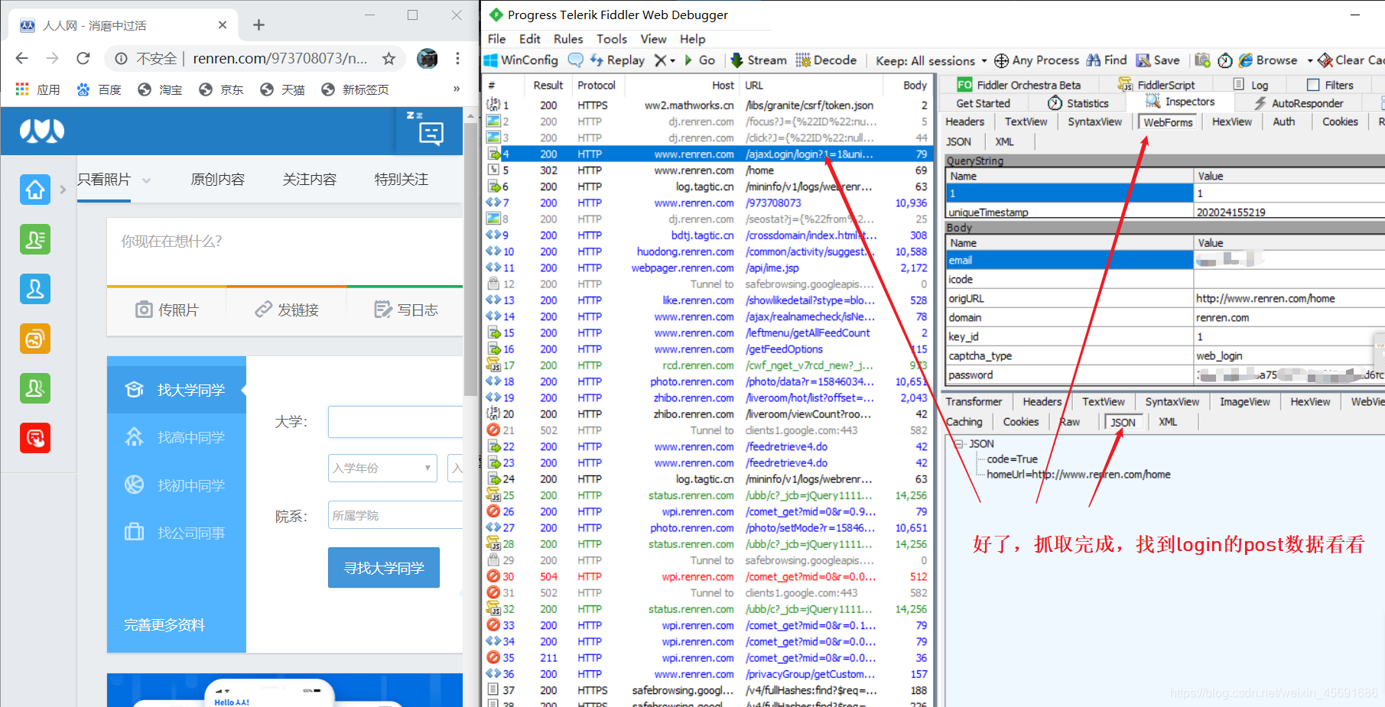
Task: Bookmark the page with the star icon
Action: 389,58
